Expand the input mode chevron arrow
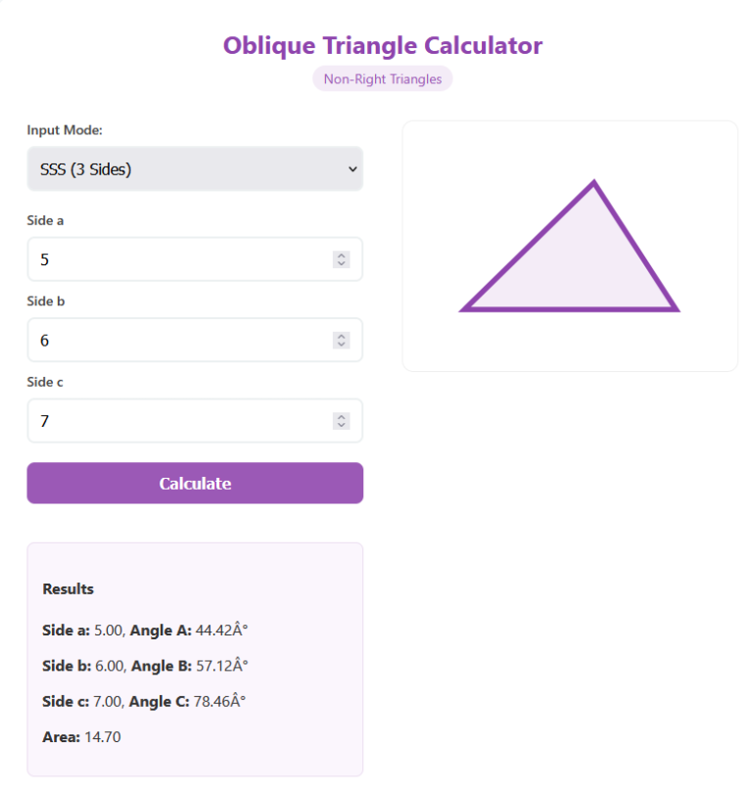Image resolution: width=752 pixels, height=796 pixels. (352, 168)
